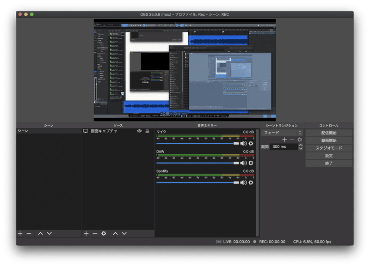370x267 pixels.
Task: Move scene down in Scenes panel
Action: click(49, 233)
